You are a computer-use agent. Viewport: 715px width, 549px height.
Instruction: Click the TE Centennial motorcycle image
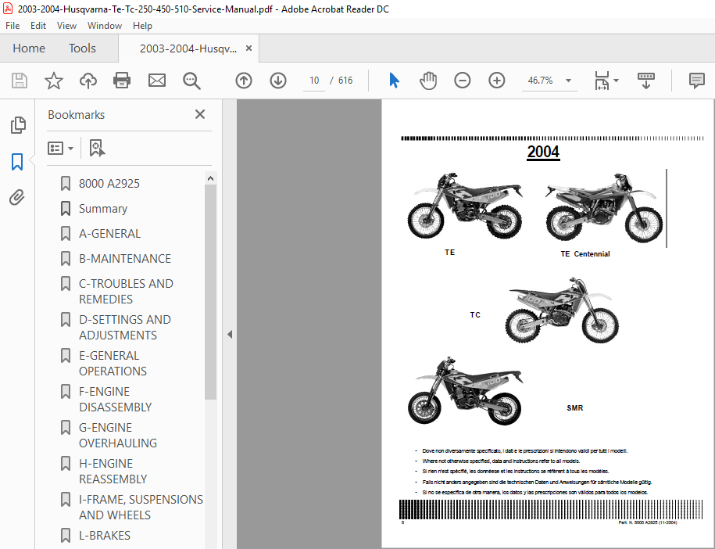(x=604, y=208)
